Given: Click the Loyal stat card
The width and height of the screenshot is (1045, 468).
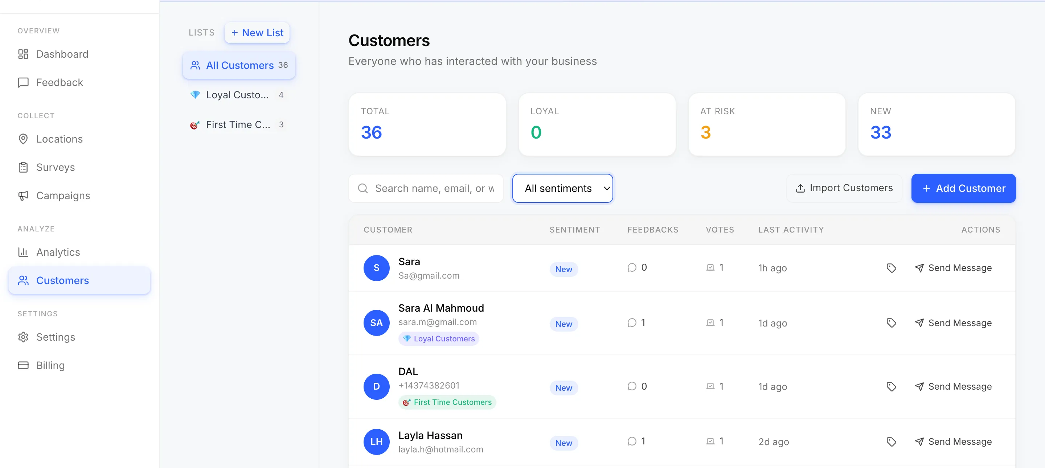Looking at the screenshot, I should tap(597, 124).
